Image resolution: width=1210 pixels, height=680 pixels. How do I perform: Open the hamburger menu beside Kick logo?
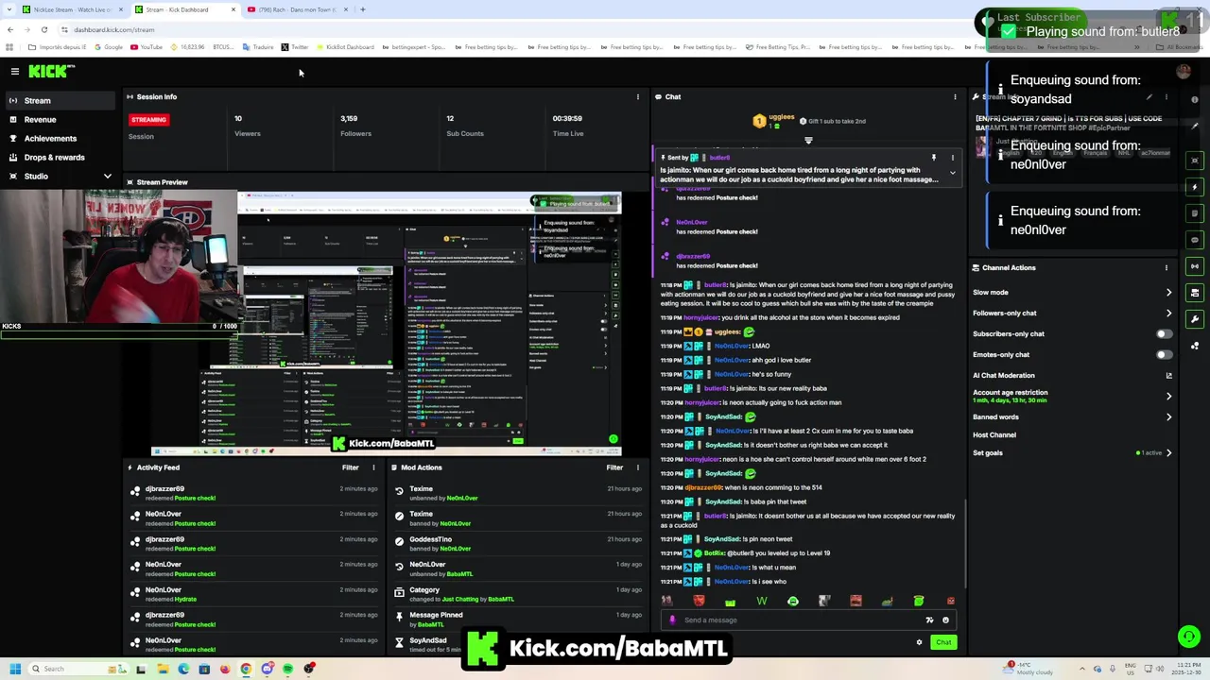14,72
